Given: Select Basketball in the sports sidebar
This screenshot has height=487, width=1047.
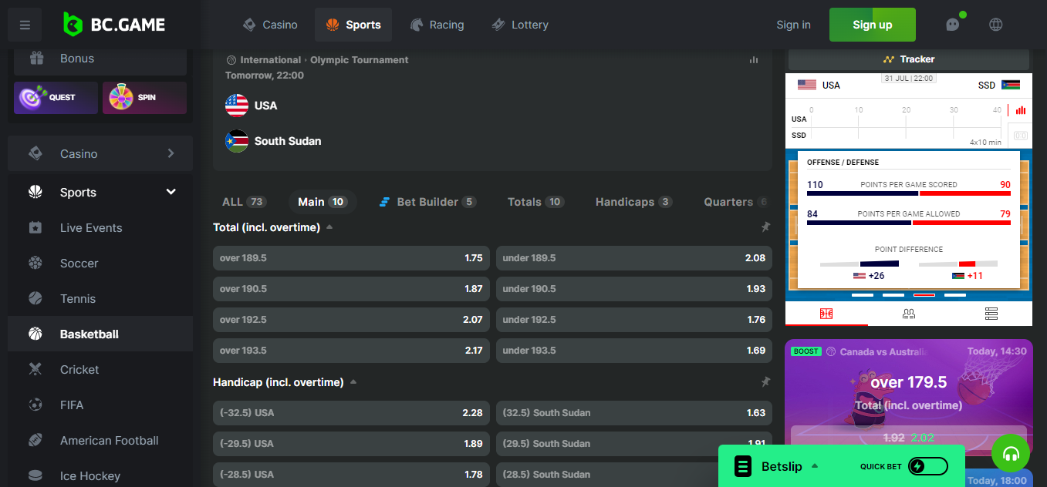Looking at the screenshot, I should pyautogui.click(x=90, y=333).
